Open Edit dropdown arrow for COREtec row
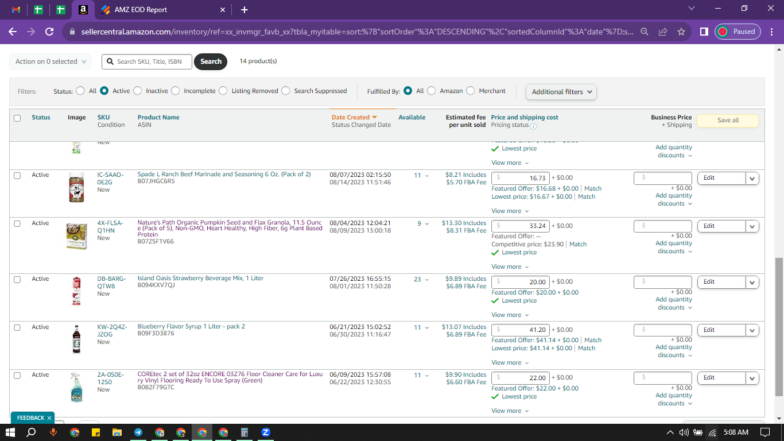 752,378
